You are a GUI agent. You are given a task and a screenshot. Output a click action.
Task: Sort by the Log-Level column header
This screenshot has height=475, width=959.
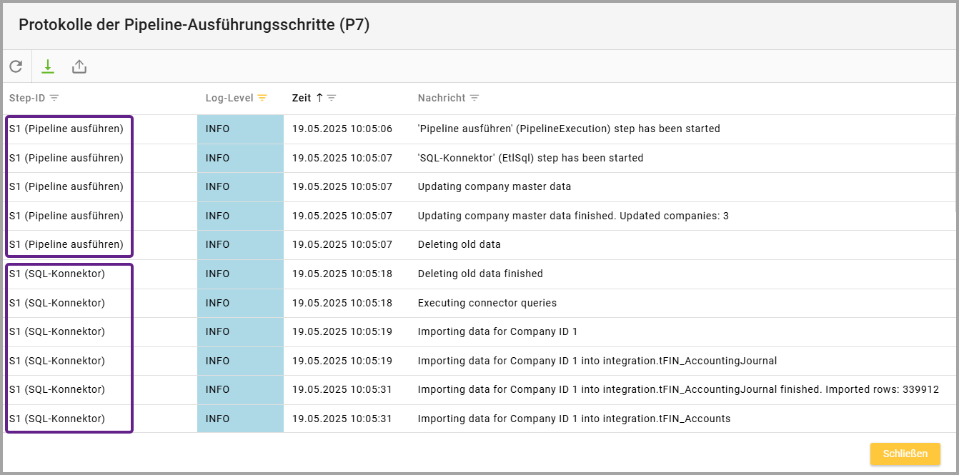229,98
